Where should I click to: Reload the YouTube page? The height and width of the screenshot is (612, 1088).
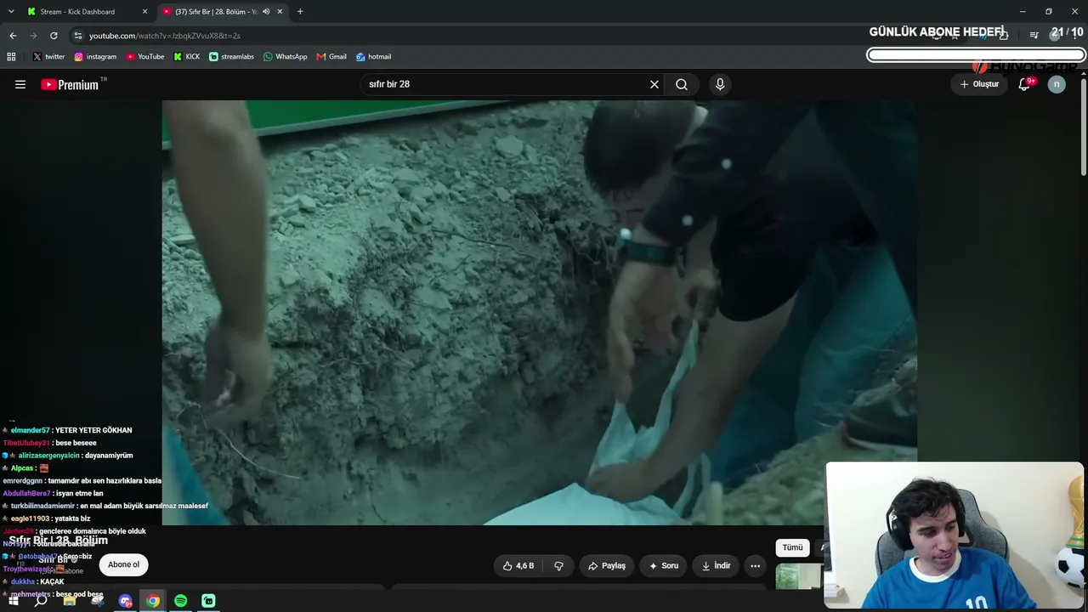(x=54, y=36)
